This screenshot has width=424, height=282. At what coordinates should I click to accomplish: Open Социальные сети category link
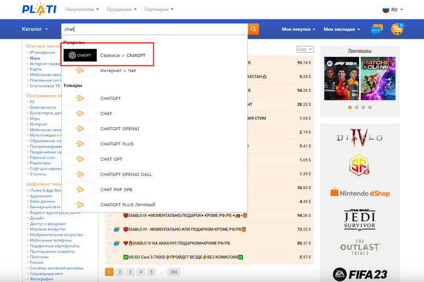pos(46,274)
